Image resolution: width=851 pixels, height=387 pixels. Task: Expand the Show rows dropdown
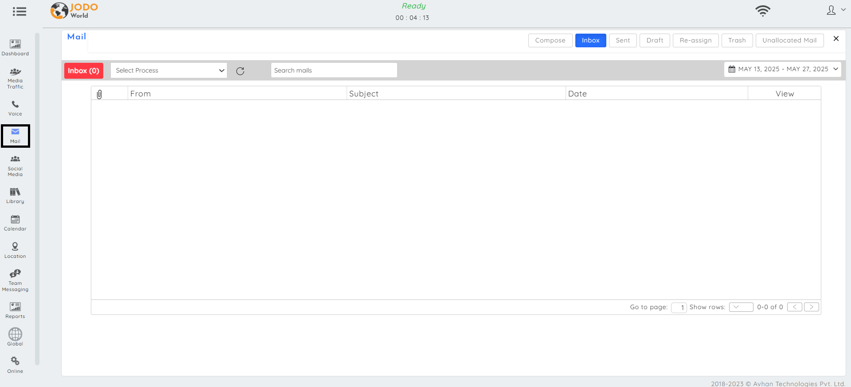coord(741,307)
